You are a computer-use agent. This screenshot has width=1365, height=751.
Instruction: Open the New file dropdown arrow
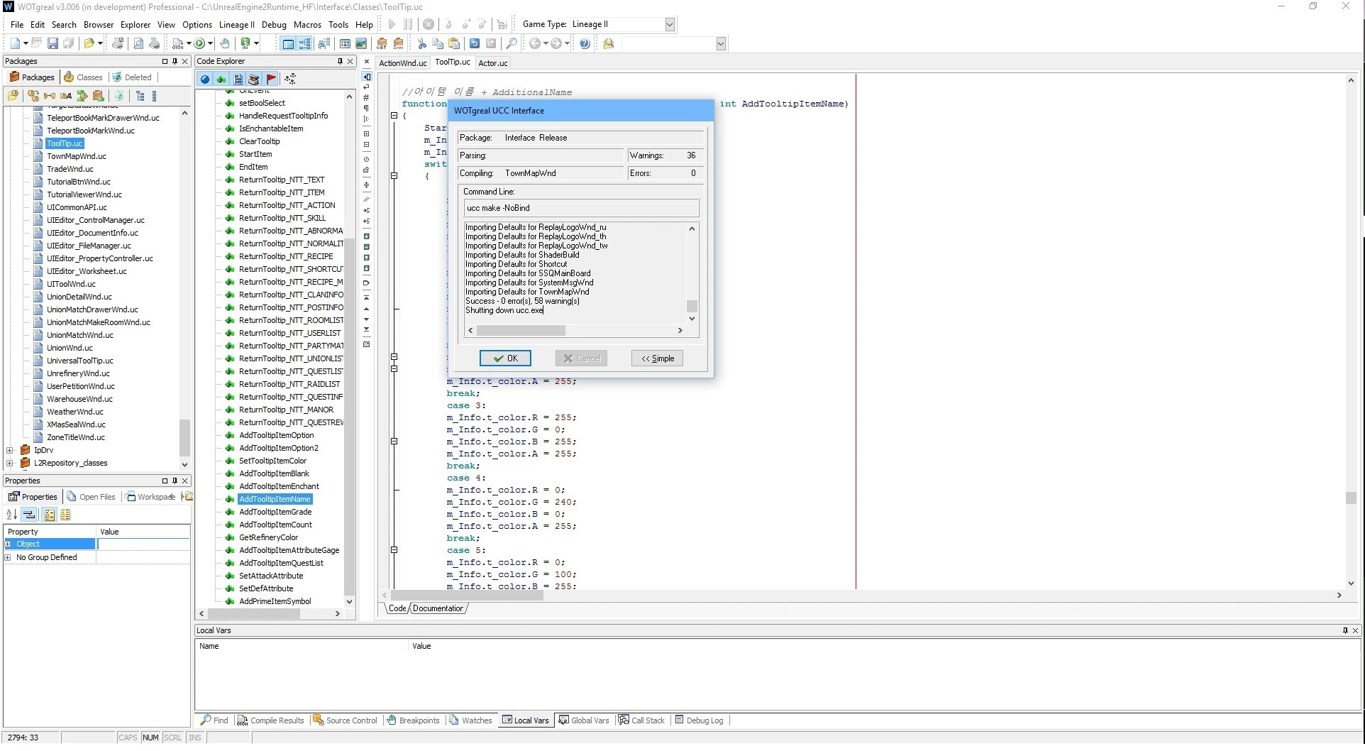(x=26, y=44)
